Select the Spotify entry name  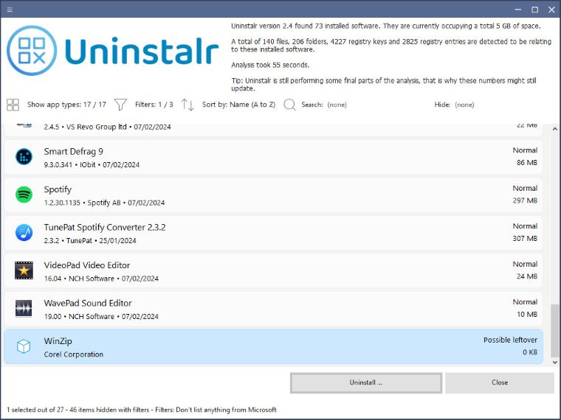coord(58,189)
